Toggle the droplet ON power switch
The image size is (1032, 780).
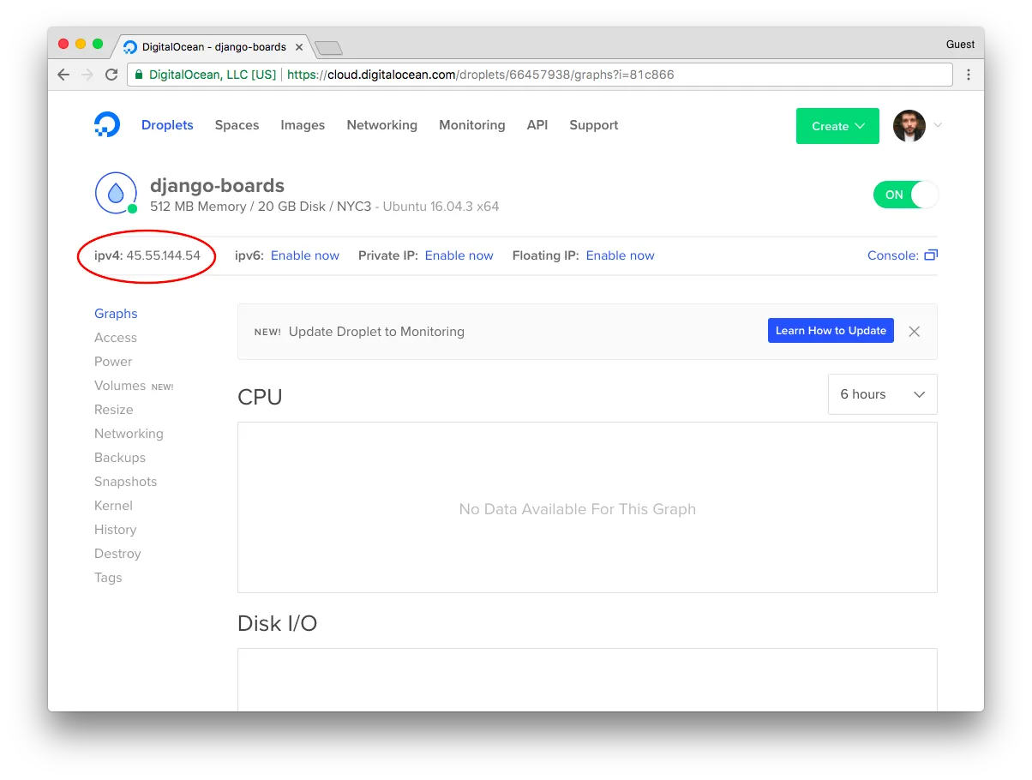905,195
